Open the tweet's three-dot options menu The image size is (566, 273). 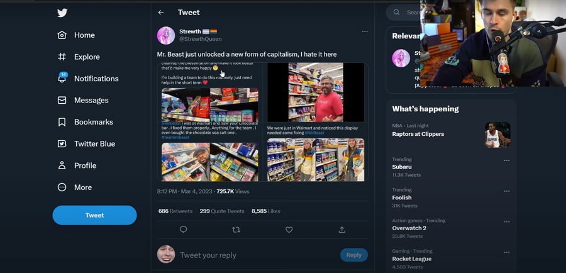365,31
